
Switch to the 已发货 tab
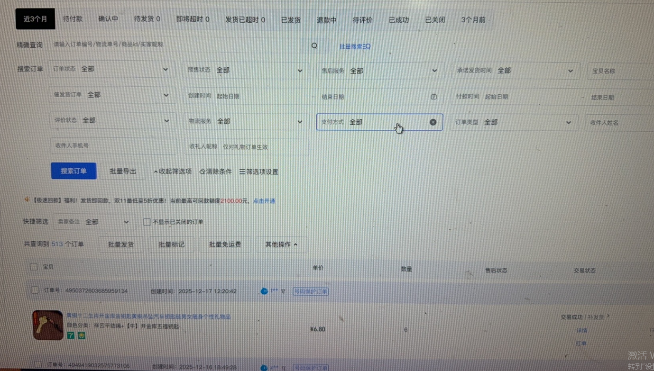tap(291, 20)
